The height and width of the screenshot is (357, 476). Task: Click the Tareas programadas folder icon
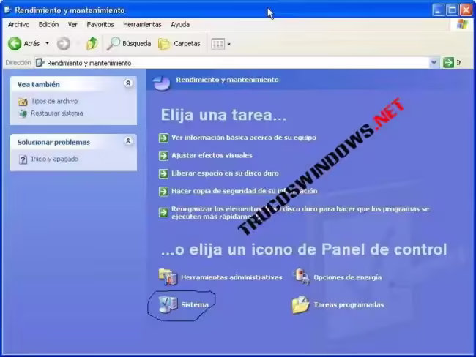[300, 304]
